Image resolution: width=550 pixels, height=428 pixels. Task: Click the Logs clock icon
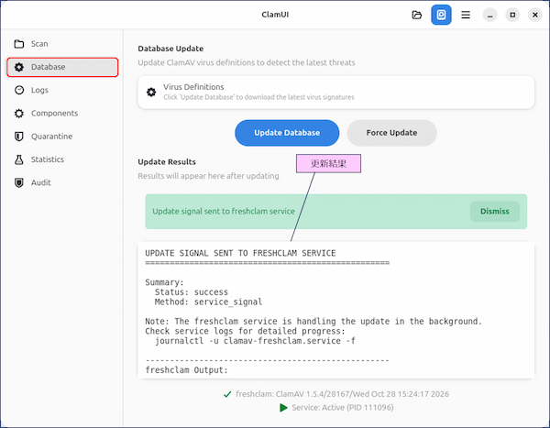click(19, 90)
